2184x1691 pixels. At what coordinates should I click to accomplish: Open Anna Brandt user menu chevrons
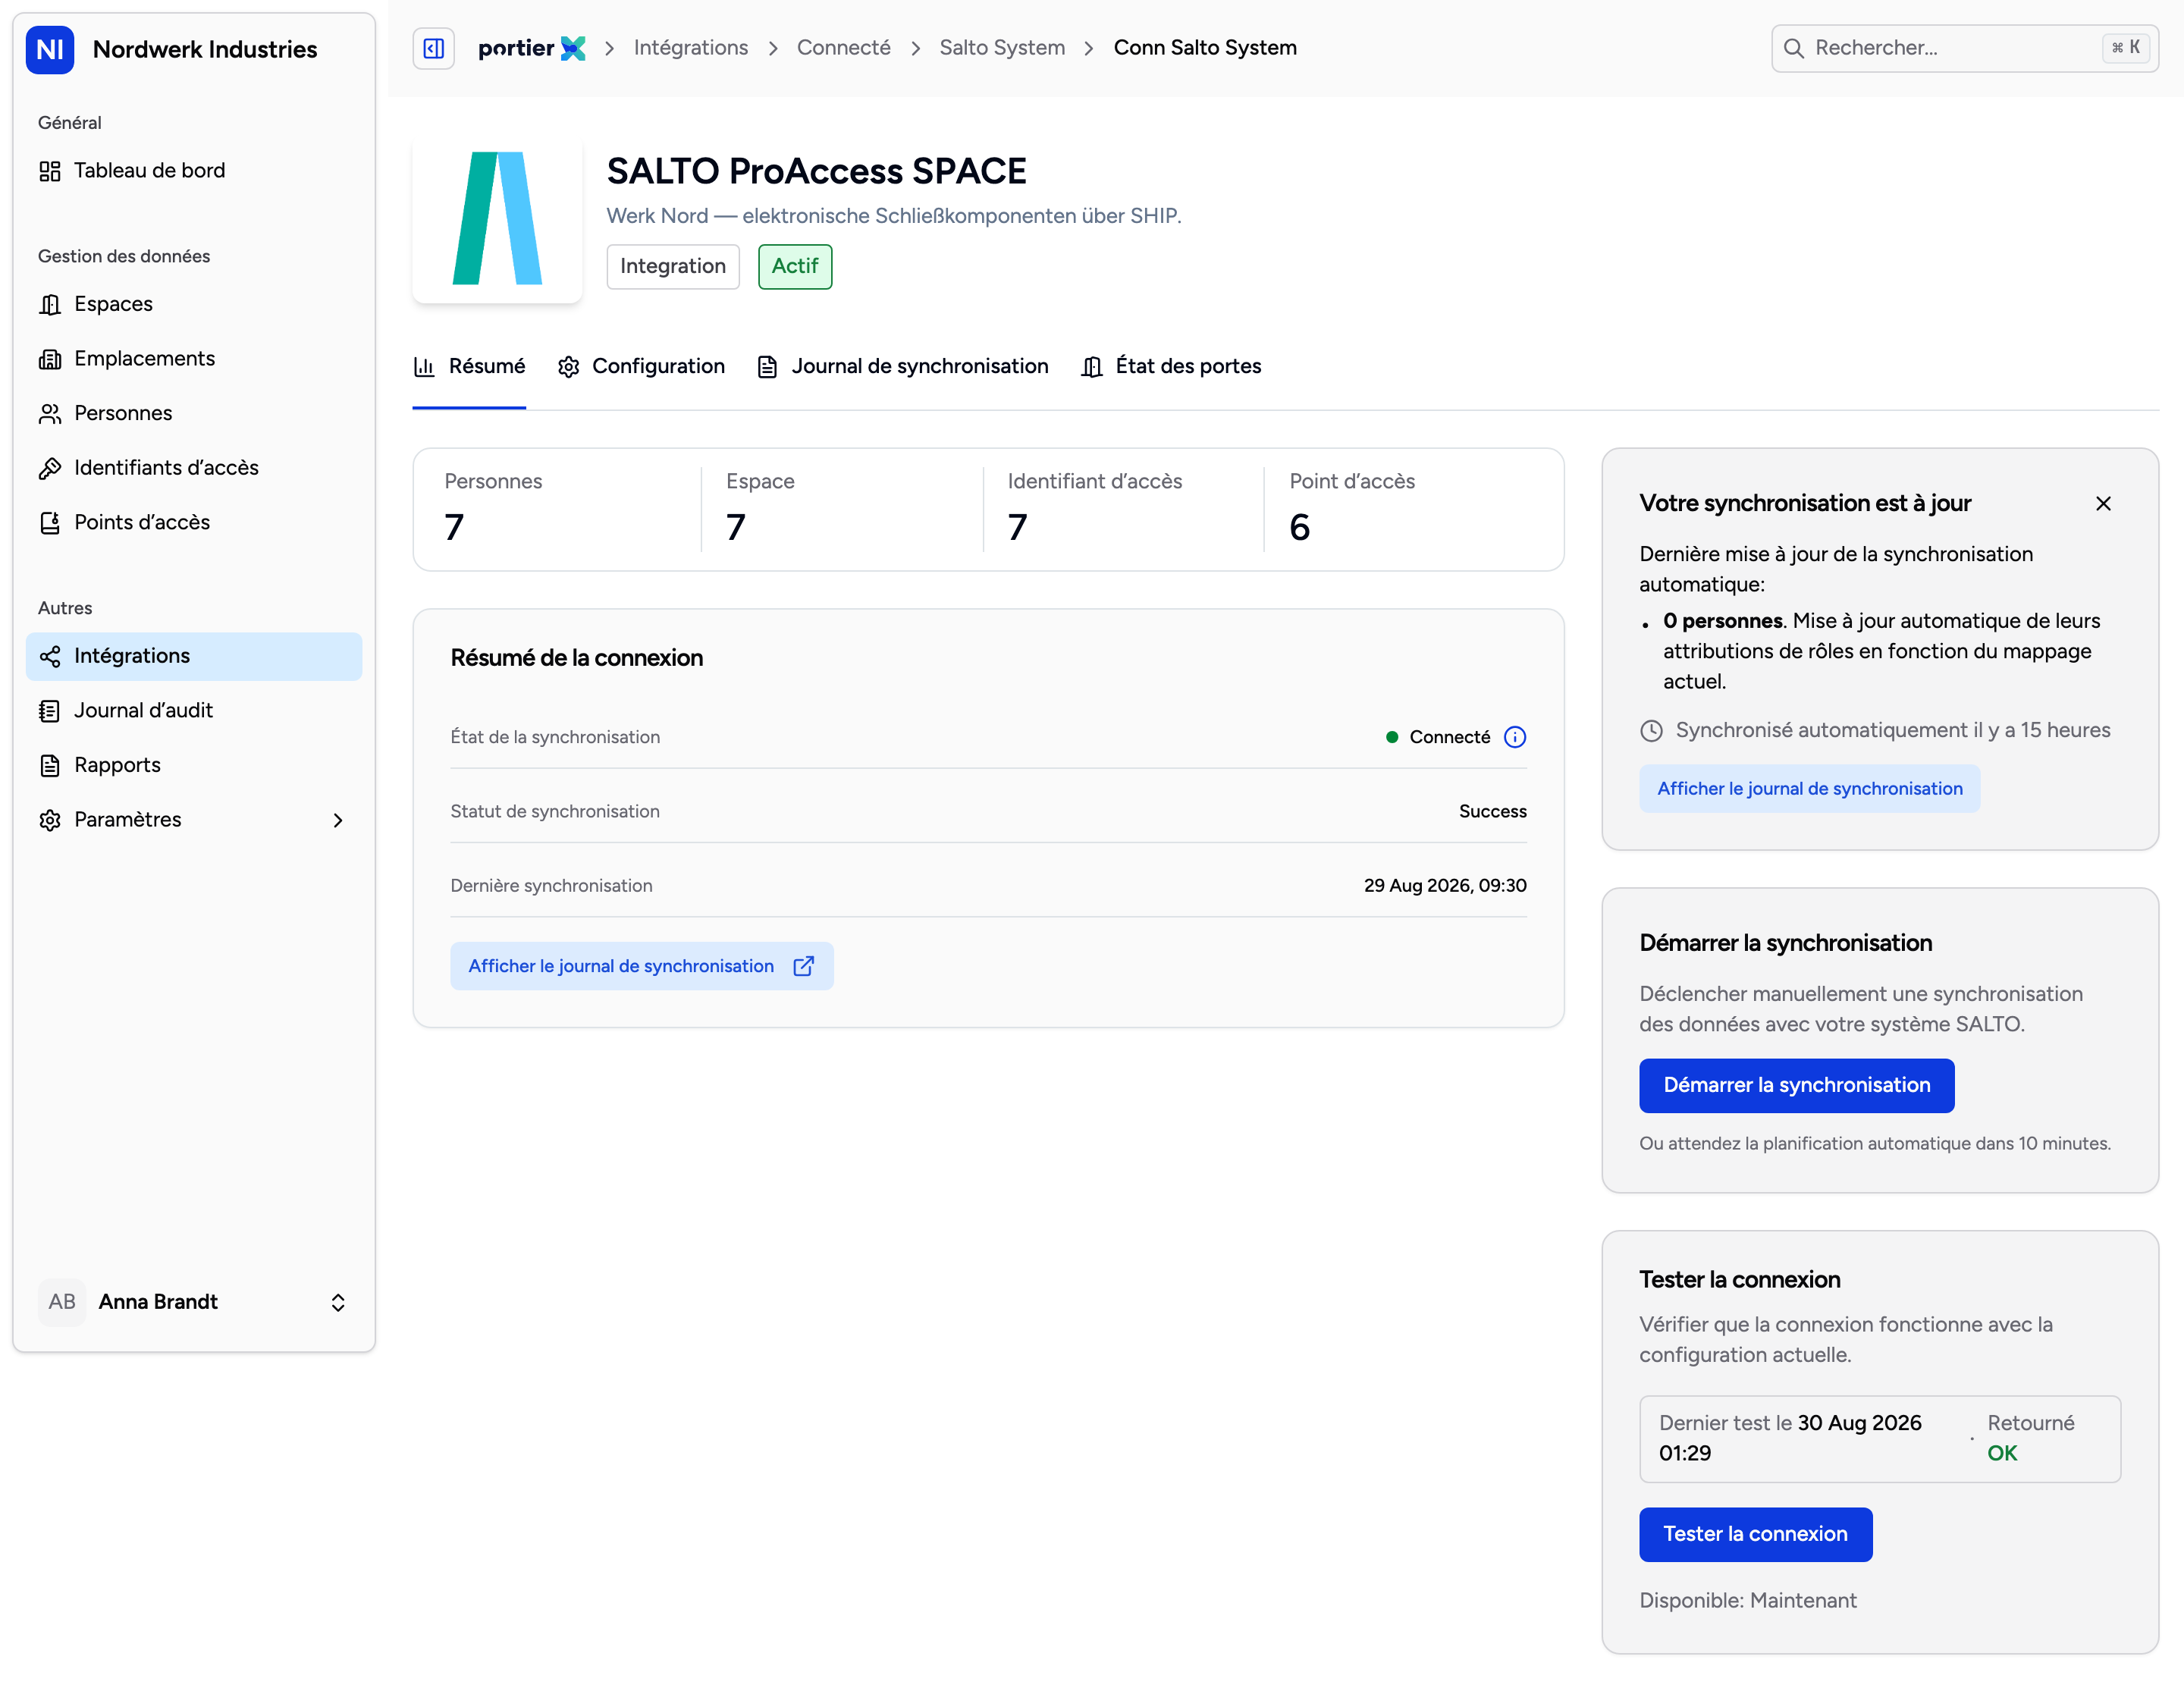[x=338, y=1302]
